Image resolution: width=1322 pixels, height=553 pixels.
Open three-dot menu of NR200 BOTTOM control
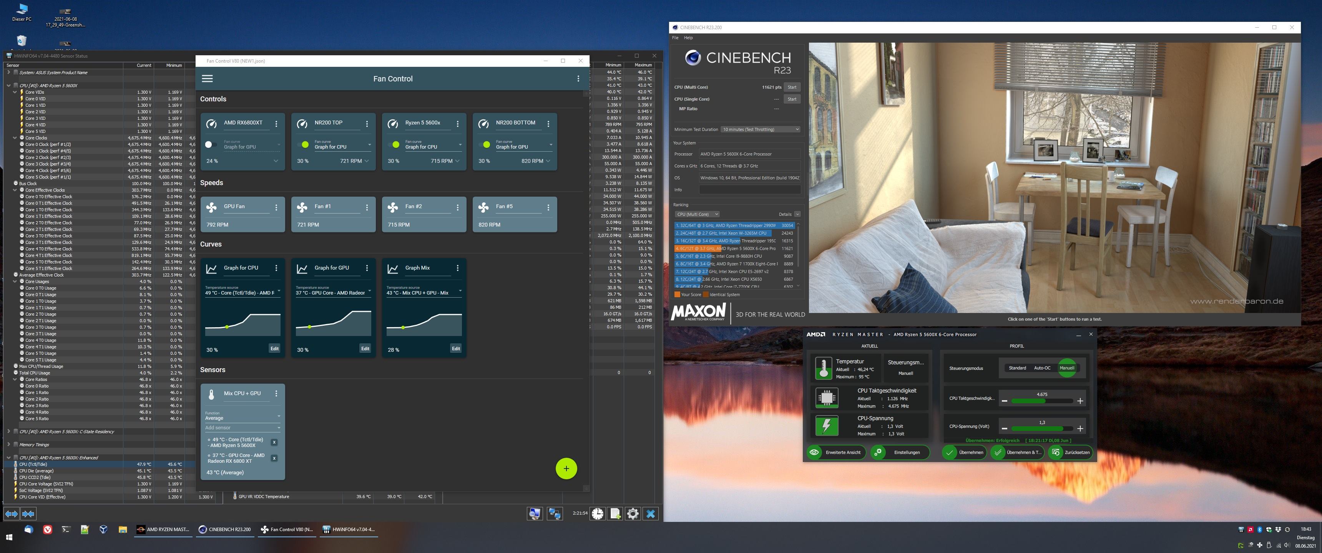[548, 124]
